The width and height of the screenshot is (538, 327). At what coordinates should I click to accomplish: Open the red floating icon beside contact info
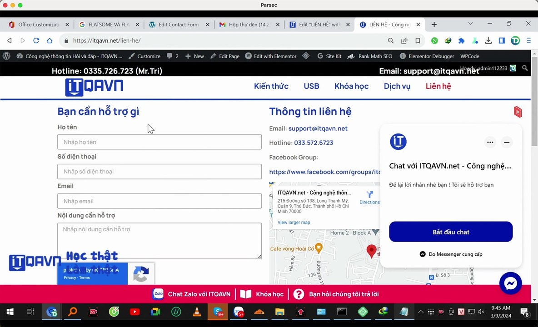coord(518,112)
